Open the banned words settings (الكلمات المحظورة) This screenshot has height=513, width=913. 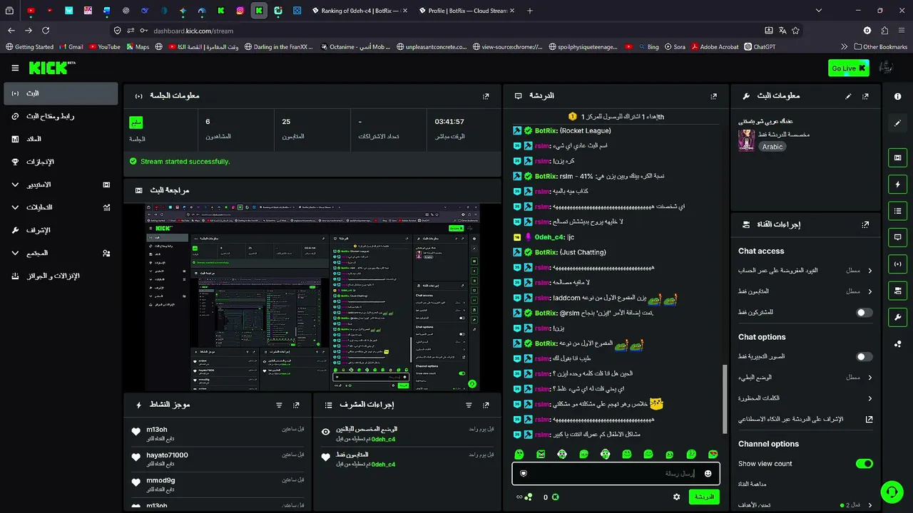pos(805,398)
